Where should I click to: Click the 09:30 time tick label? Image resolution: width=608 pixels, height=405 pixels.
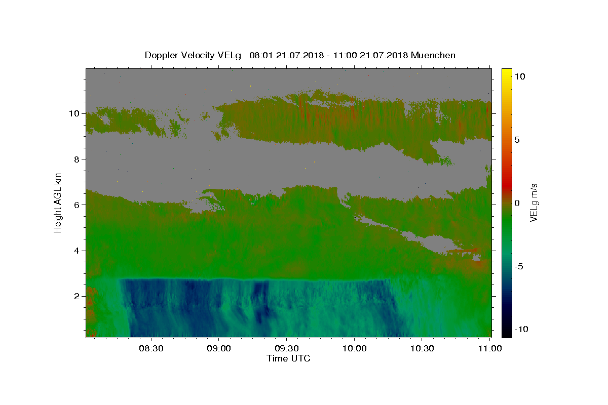(286, 348)
